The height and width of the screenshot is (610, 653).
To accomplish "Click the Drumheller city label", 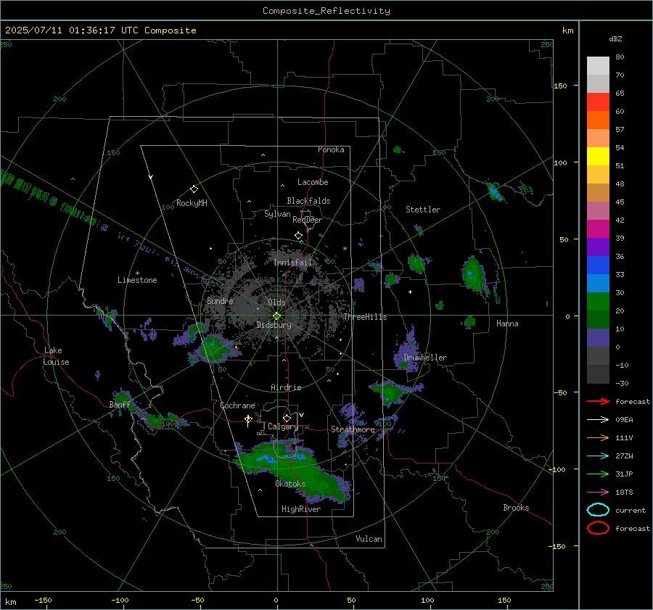I will click(x=425, y=358).
